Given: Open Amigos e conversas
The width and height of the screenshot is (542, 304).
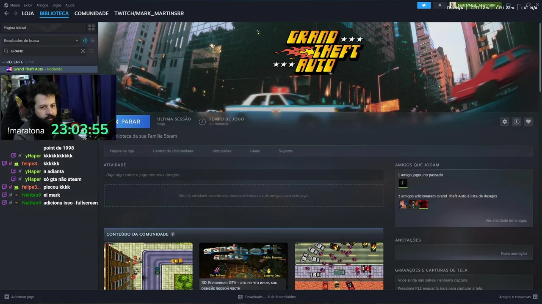Looking at the screenshot, I should click(x=518, y=297).
